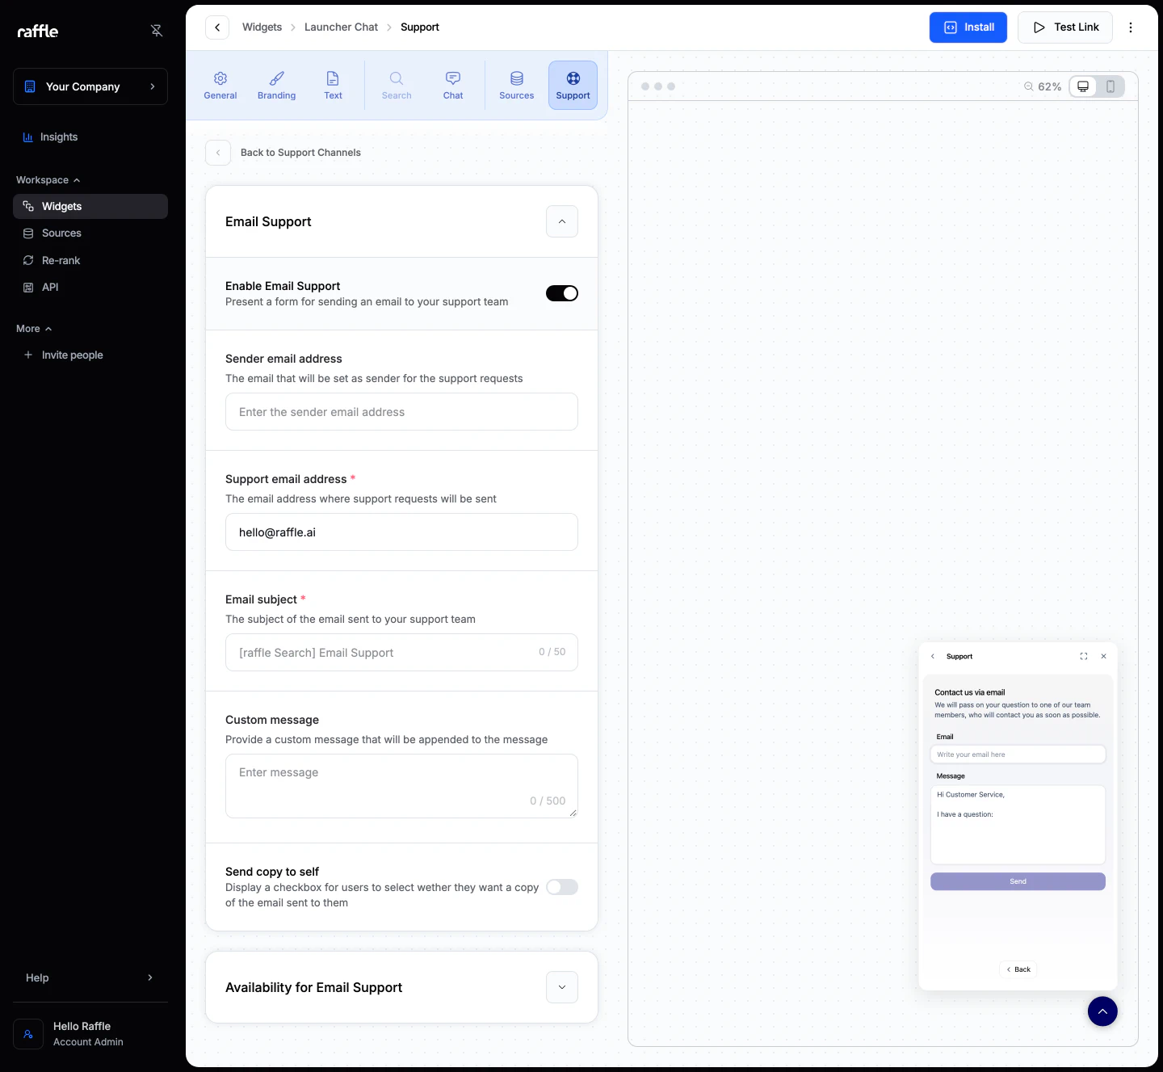Open the General settings tab
This screenshot has height=1072, width=1163.
(220, 85)
